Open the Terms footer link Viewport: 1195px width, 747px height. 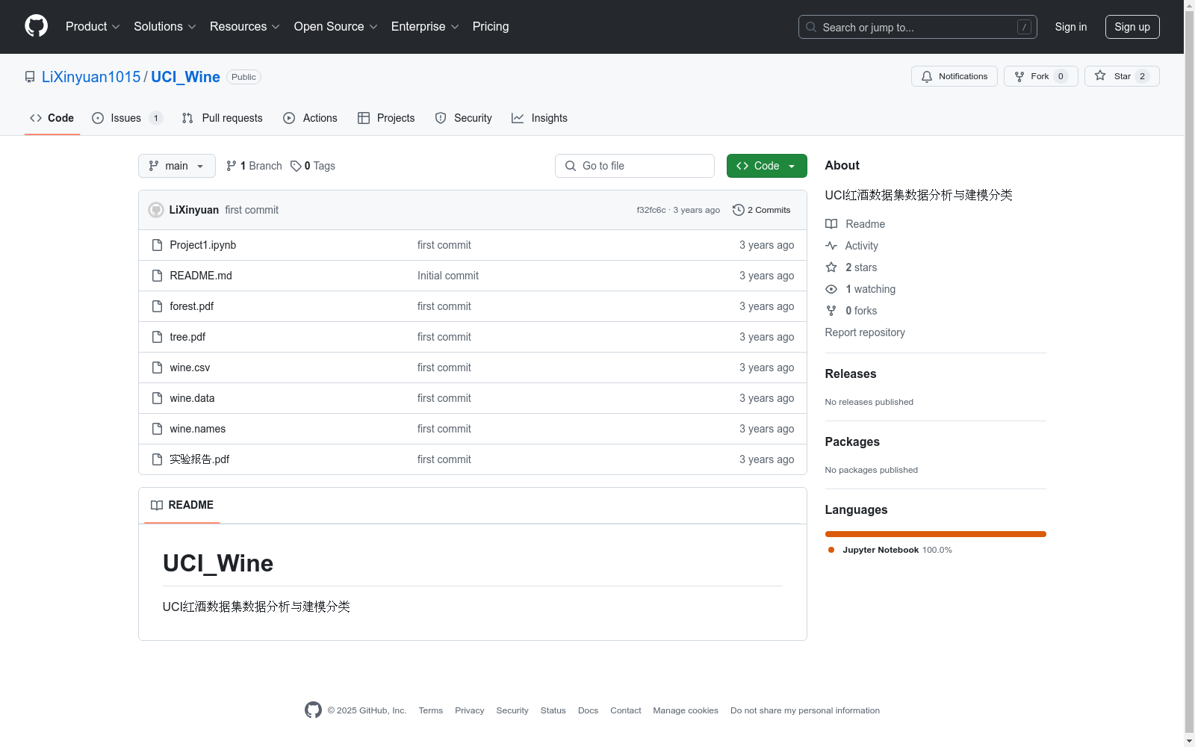[x=431, y=710]
